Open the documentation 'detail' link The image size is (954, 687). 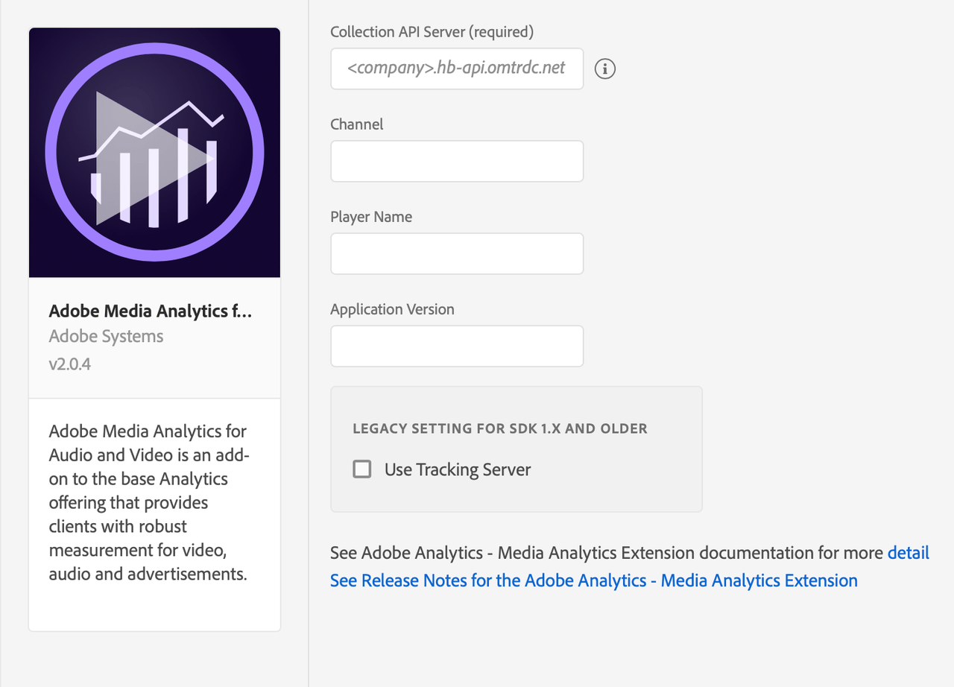click(909, 553)
